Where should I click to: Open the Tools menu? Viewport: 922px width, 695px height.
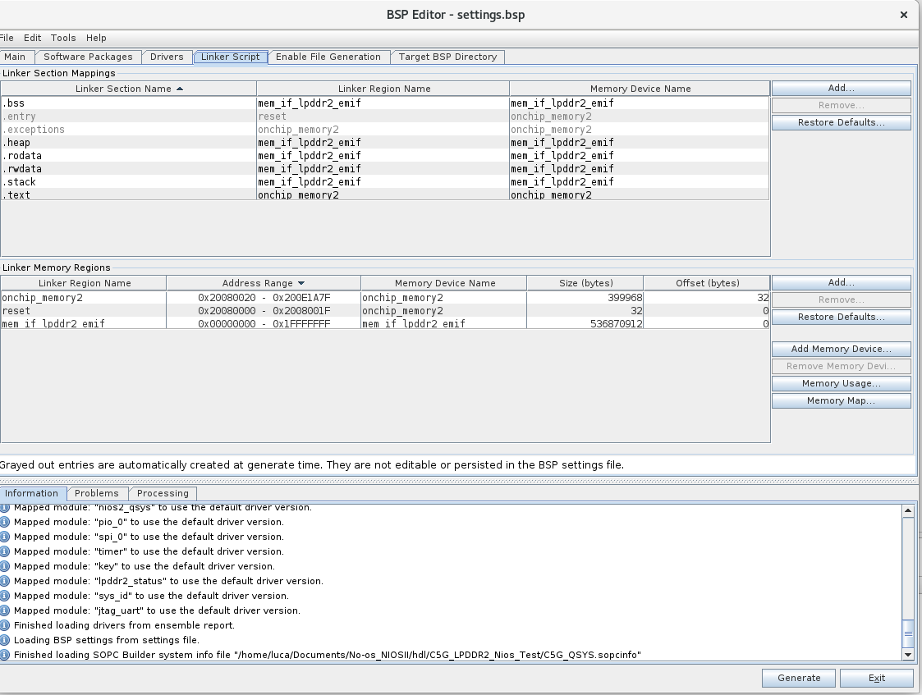click(x=63, y=38)
